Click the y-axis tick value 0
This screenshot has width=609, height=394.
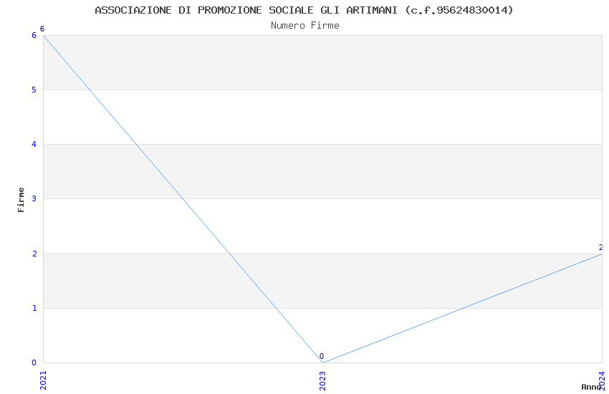34,362
